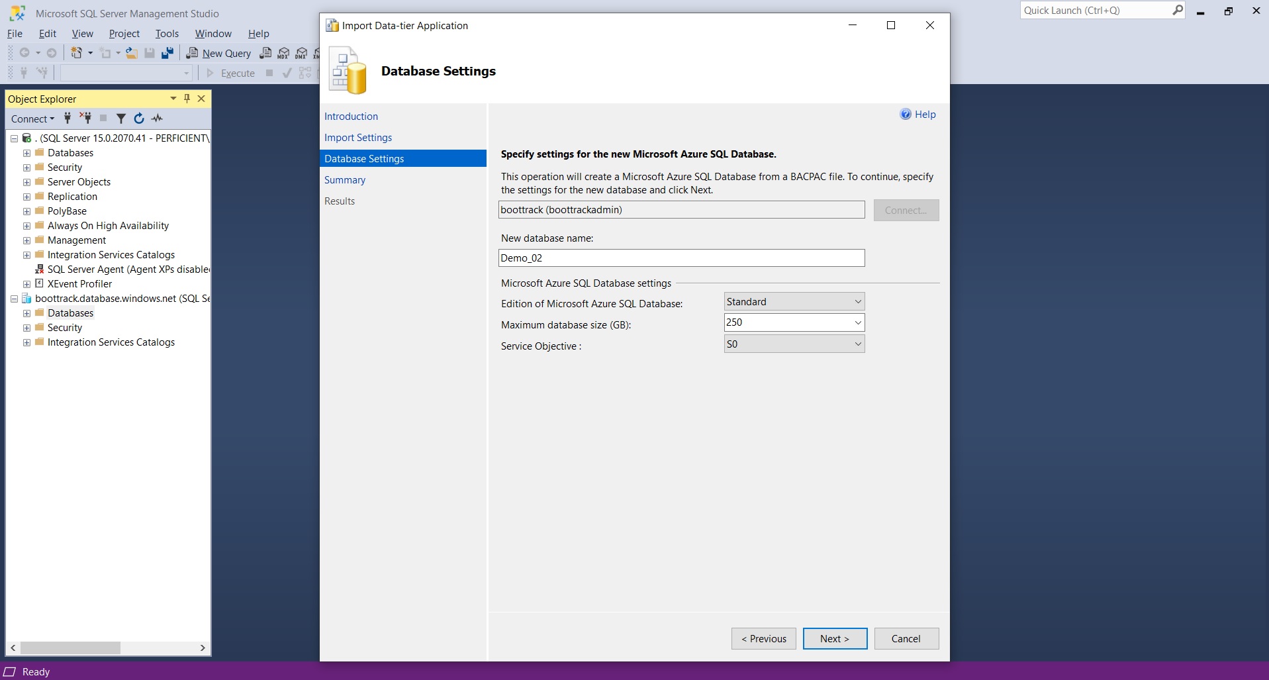This screenshot has width=1269, height=680.
Task: Expand the Server Objects folder
Action: point(26,182)
